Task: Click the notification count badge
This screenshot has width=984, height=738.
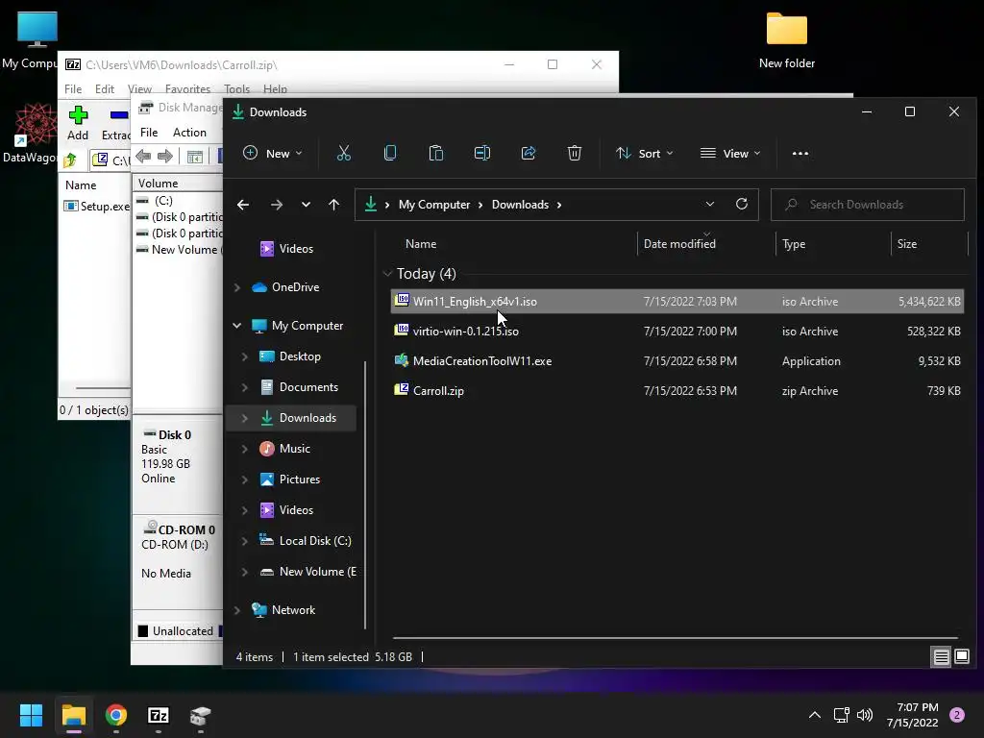Action: point(957,715)
